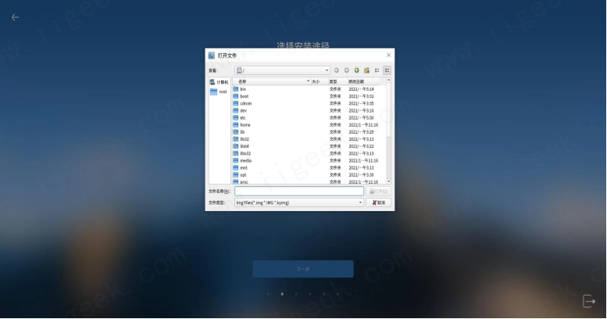Open the file type filter dropdown
The width and height of the screenshot is (607, 319).
pyautogui.click(x=360, y=203)
